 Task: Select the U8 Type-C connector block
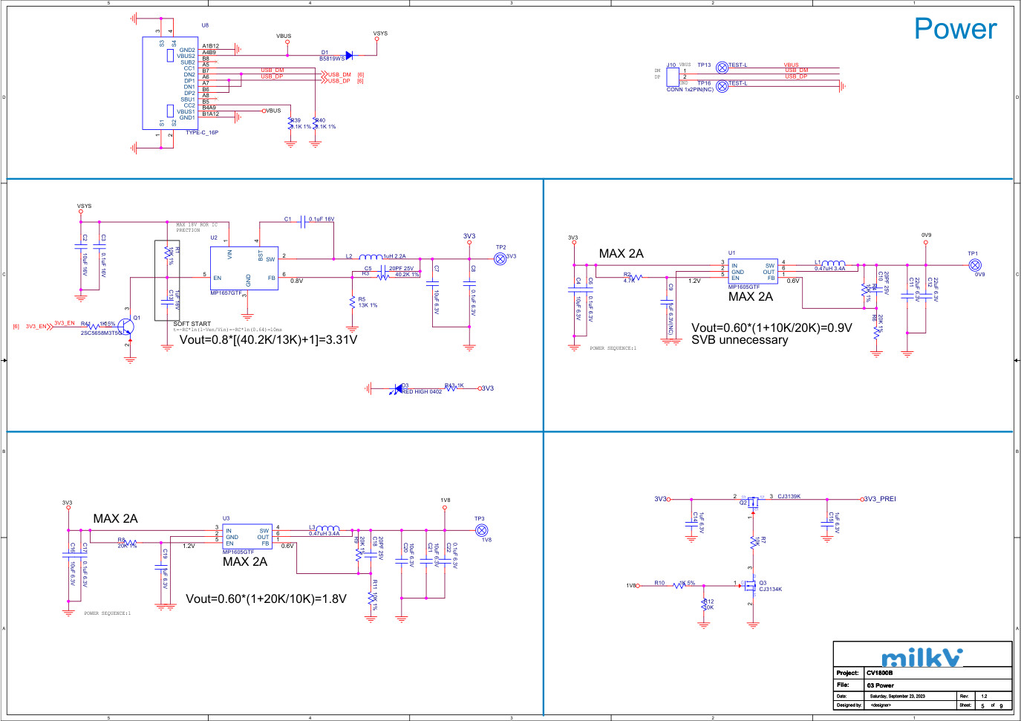(170, 83)
